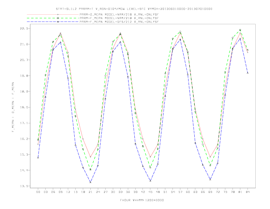The height and width of the screenshot is (209, 270).
Task: Click y-axis tick label 15.3
Action: coord(24,154)
